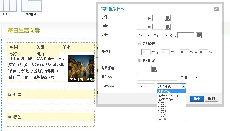Viewport: 230px width, 131px height.
Task: Open the 枕水江南，乌镇 photo thumbnail
Action: (x=81, y=68)
